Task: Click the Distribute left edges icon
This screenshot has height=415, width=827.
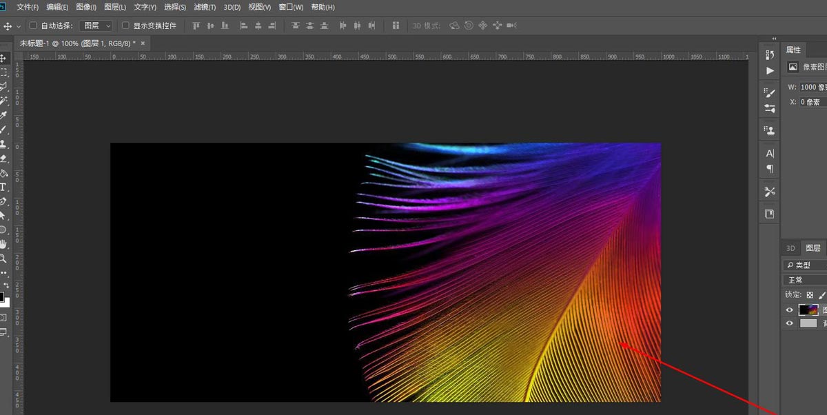Action: [x=343, y=26]
